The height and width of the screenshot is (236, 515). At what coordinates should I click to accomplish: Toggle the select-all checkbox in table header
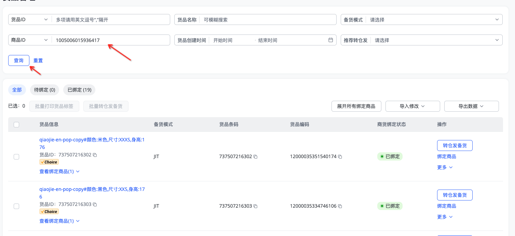(x=16, y=125)
